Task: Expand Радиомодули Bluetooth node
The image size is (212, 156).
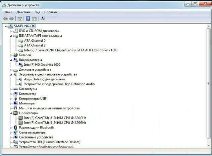Action: click(x=11, y=128)
